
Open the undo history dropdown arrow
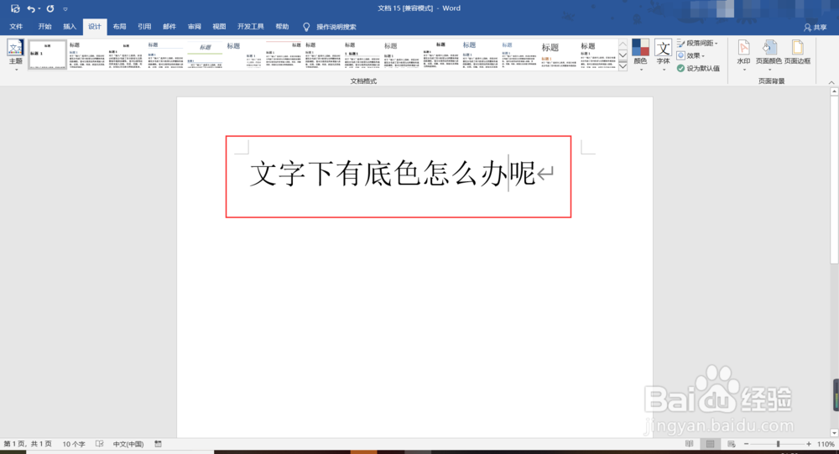(39, 9)
